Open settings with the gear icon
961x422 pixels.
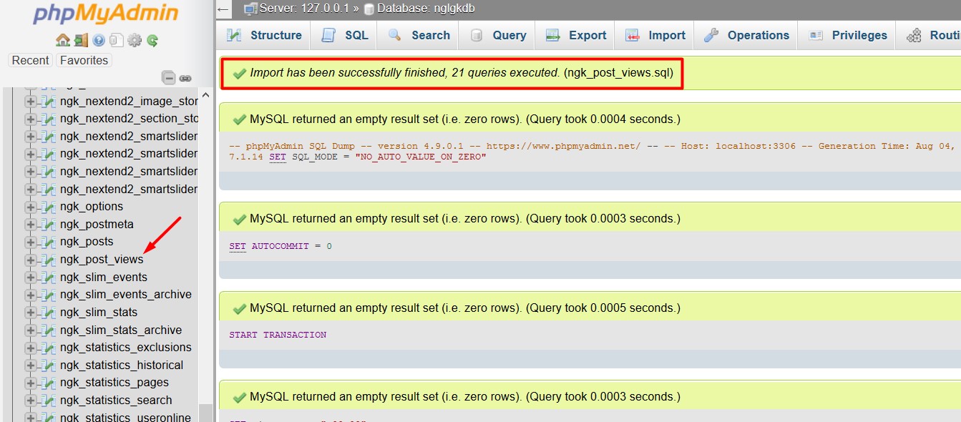(135, 40)
